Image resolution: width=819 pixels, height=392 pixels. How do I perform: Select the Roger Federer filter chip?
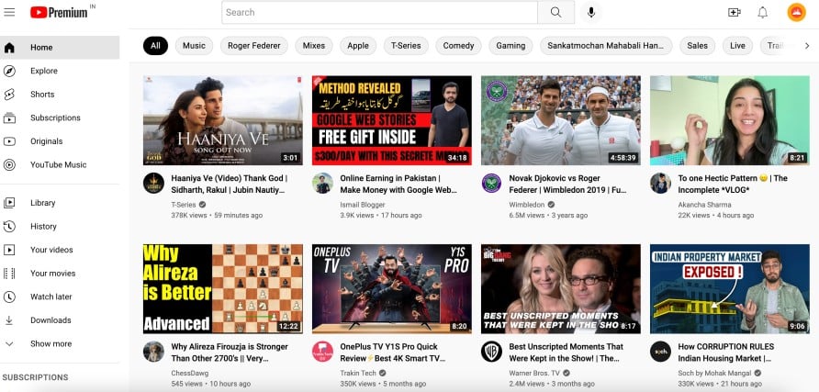pos(253,46)
